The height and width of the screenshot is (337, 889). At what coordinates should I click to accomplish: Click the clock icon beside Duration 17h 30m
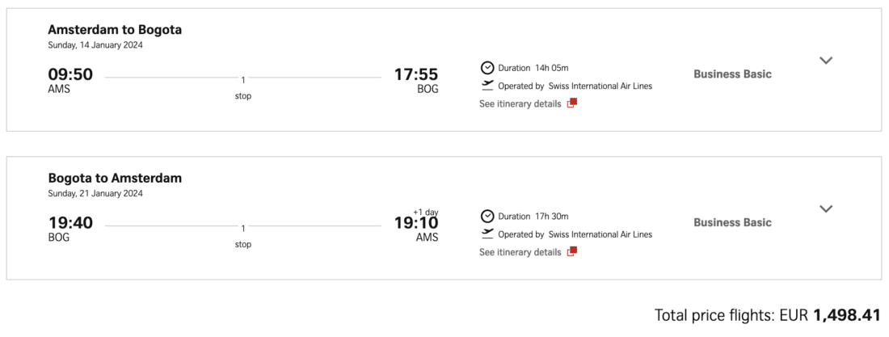pos(487,216)
